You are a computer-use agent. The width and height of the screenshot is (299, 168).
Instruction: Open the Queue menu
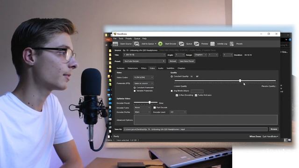137,39
